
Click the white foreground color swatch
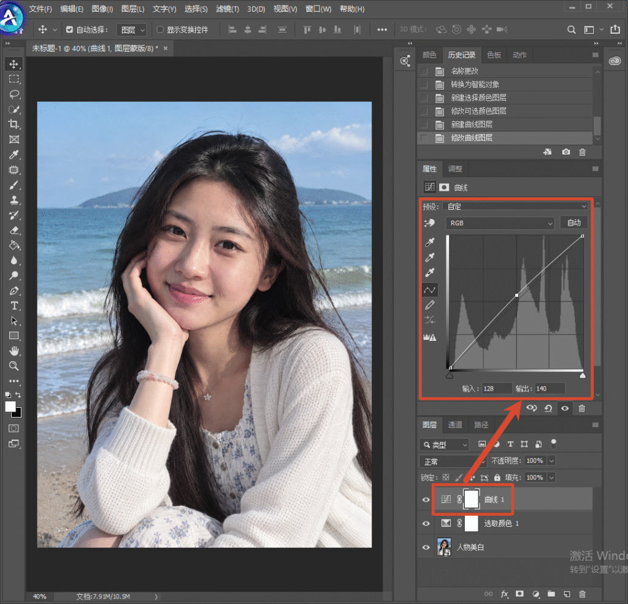(10, 407)
